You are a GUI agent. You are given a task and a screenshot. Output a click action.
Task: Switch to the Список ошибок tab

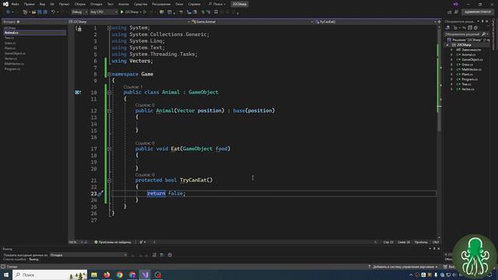pos(15,259)
